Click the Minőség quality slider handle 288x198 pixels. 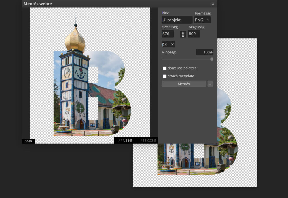point(212,59)
